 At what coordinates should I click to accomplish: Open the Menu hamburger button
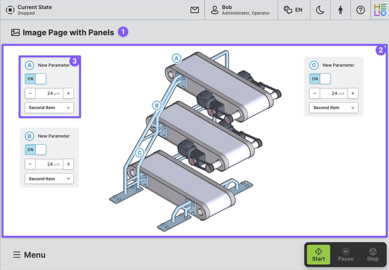coord(29,255)
